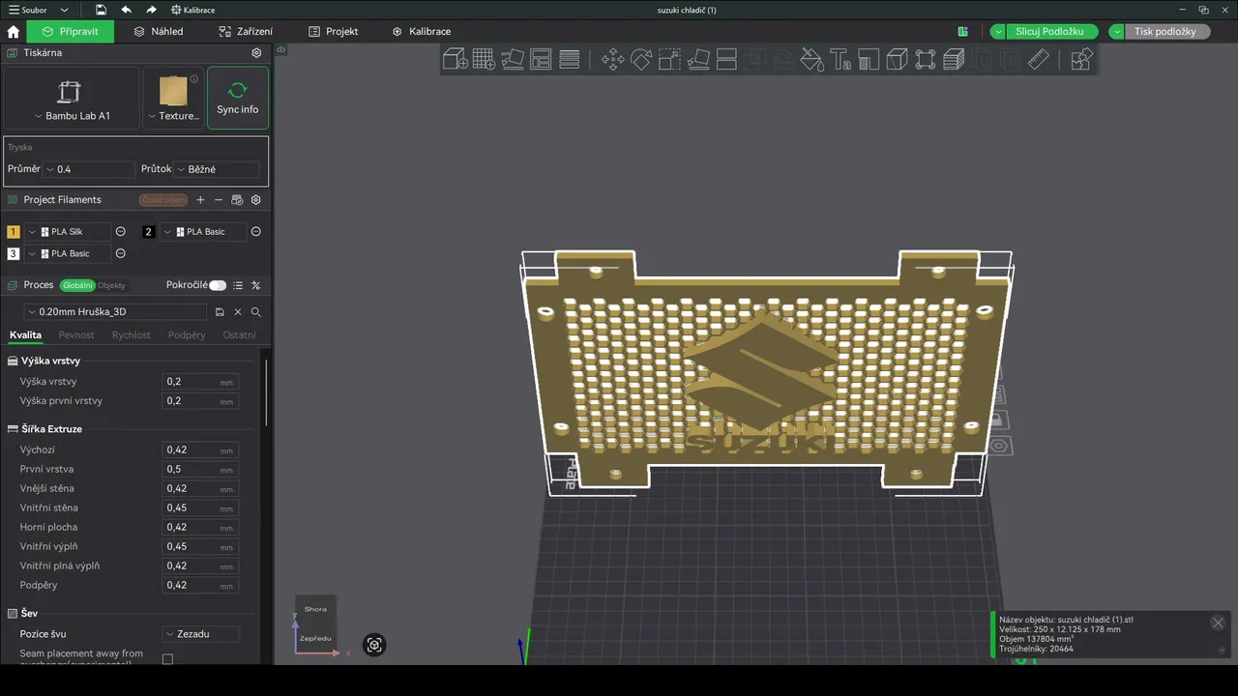Save the process preset
Viewport: 1238px width, 696px height.
coord(221,312)
